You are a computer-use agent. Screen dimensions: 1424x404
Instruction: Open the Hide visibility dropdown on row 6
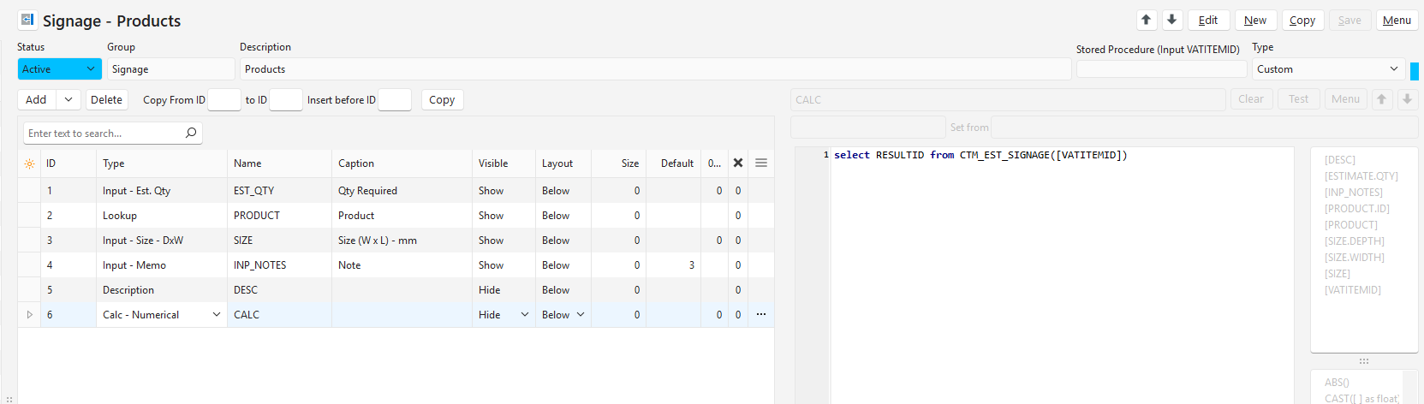coord(525,315)
